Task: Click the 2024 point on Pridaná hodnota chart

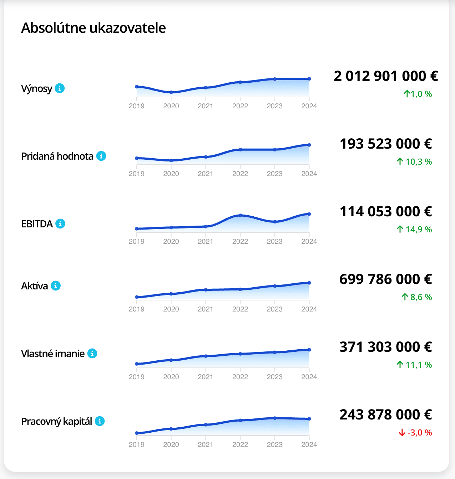Action: [309, 145]
